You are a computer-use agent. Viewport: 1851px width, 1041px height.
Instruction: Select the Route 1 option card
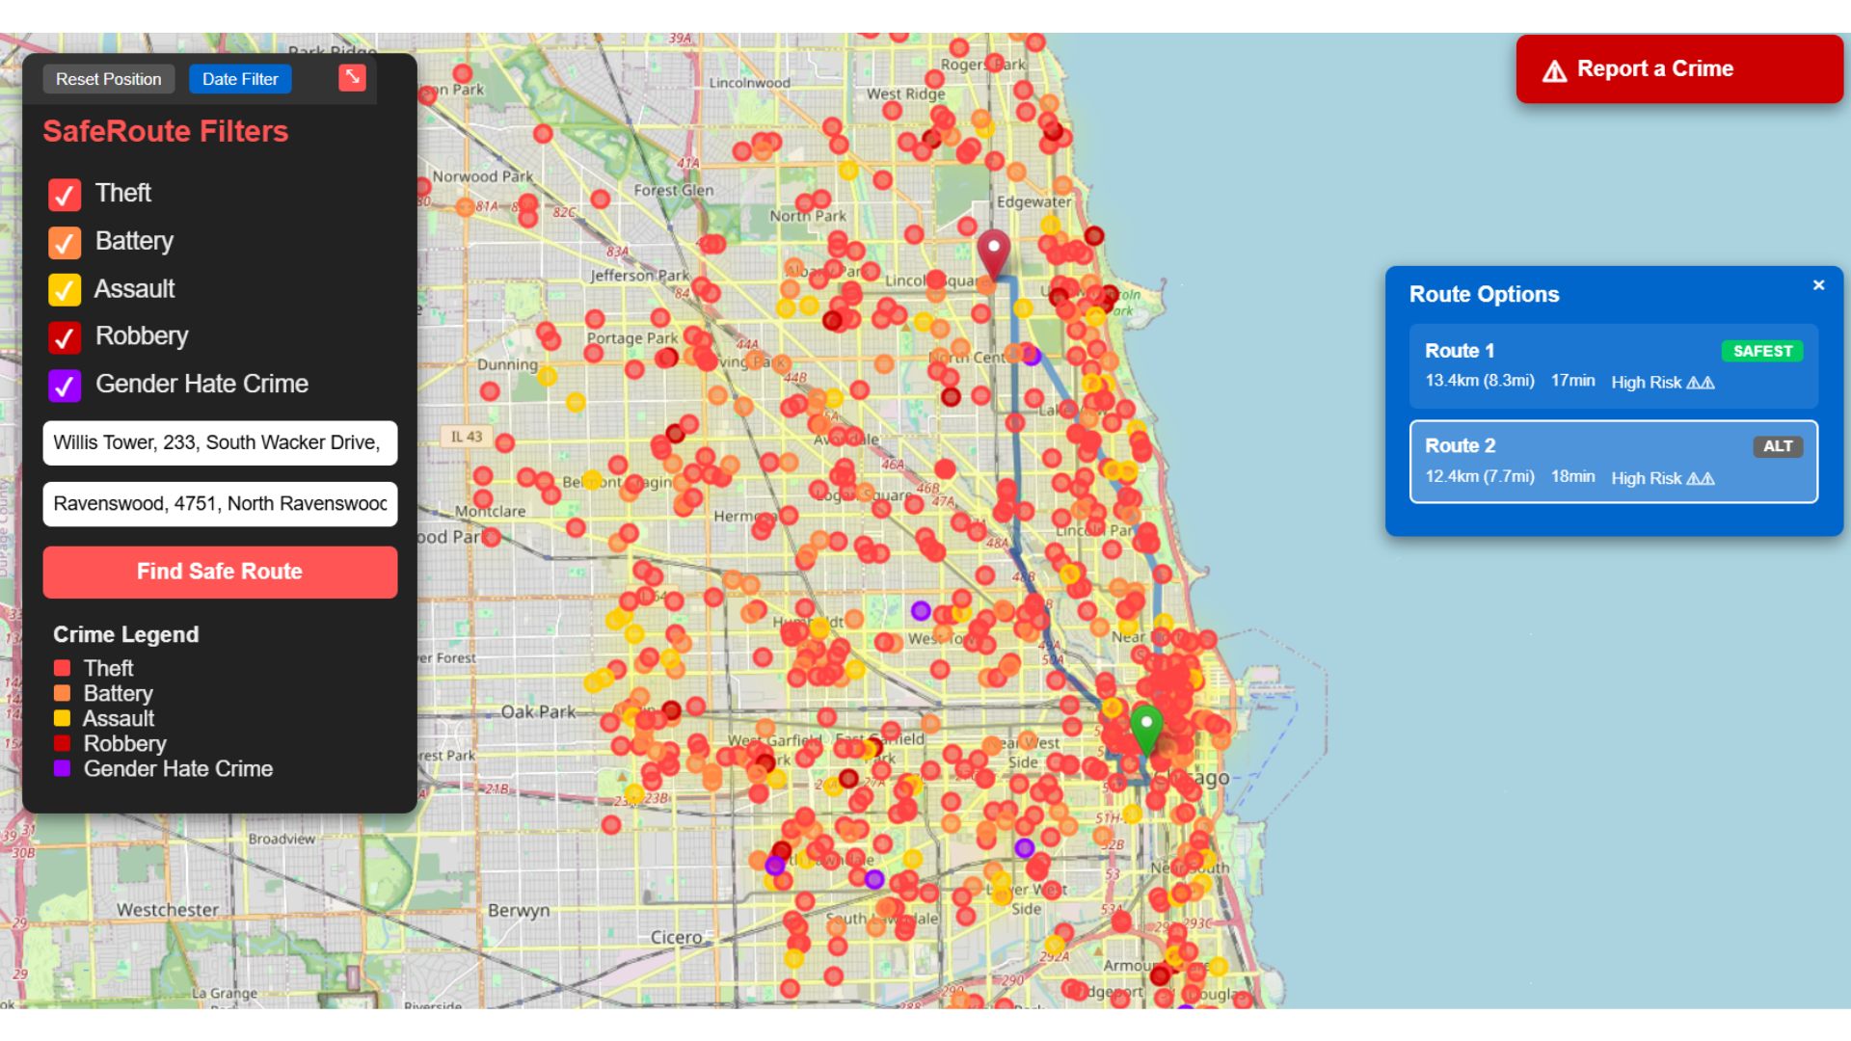point(1613,366)
